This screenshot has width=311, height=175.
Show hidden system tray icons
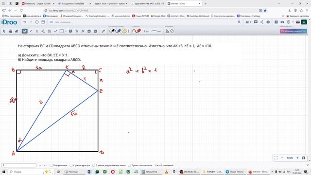pos(272,172)
